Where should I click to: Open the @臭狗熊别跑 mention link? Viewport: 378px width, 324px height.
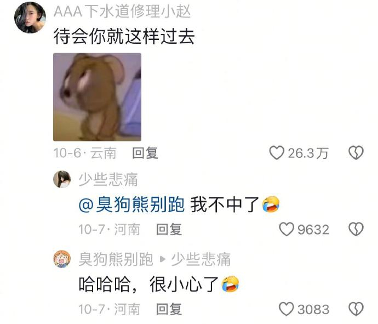131,204
